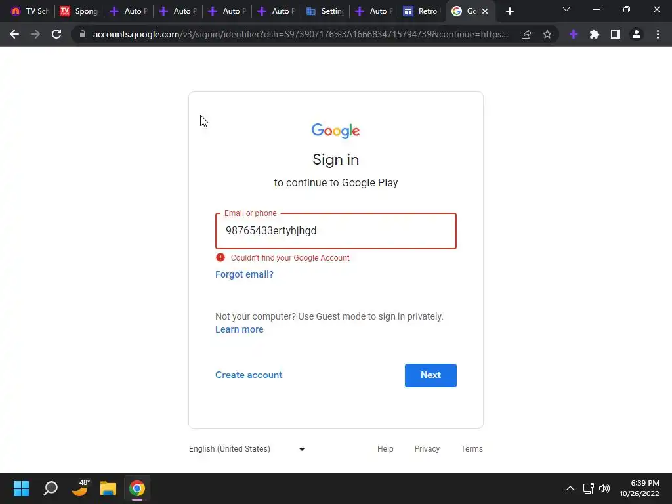672x504 pixels.
Task: Open the weather widget showing 48°
Action: [80, 488]
